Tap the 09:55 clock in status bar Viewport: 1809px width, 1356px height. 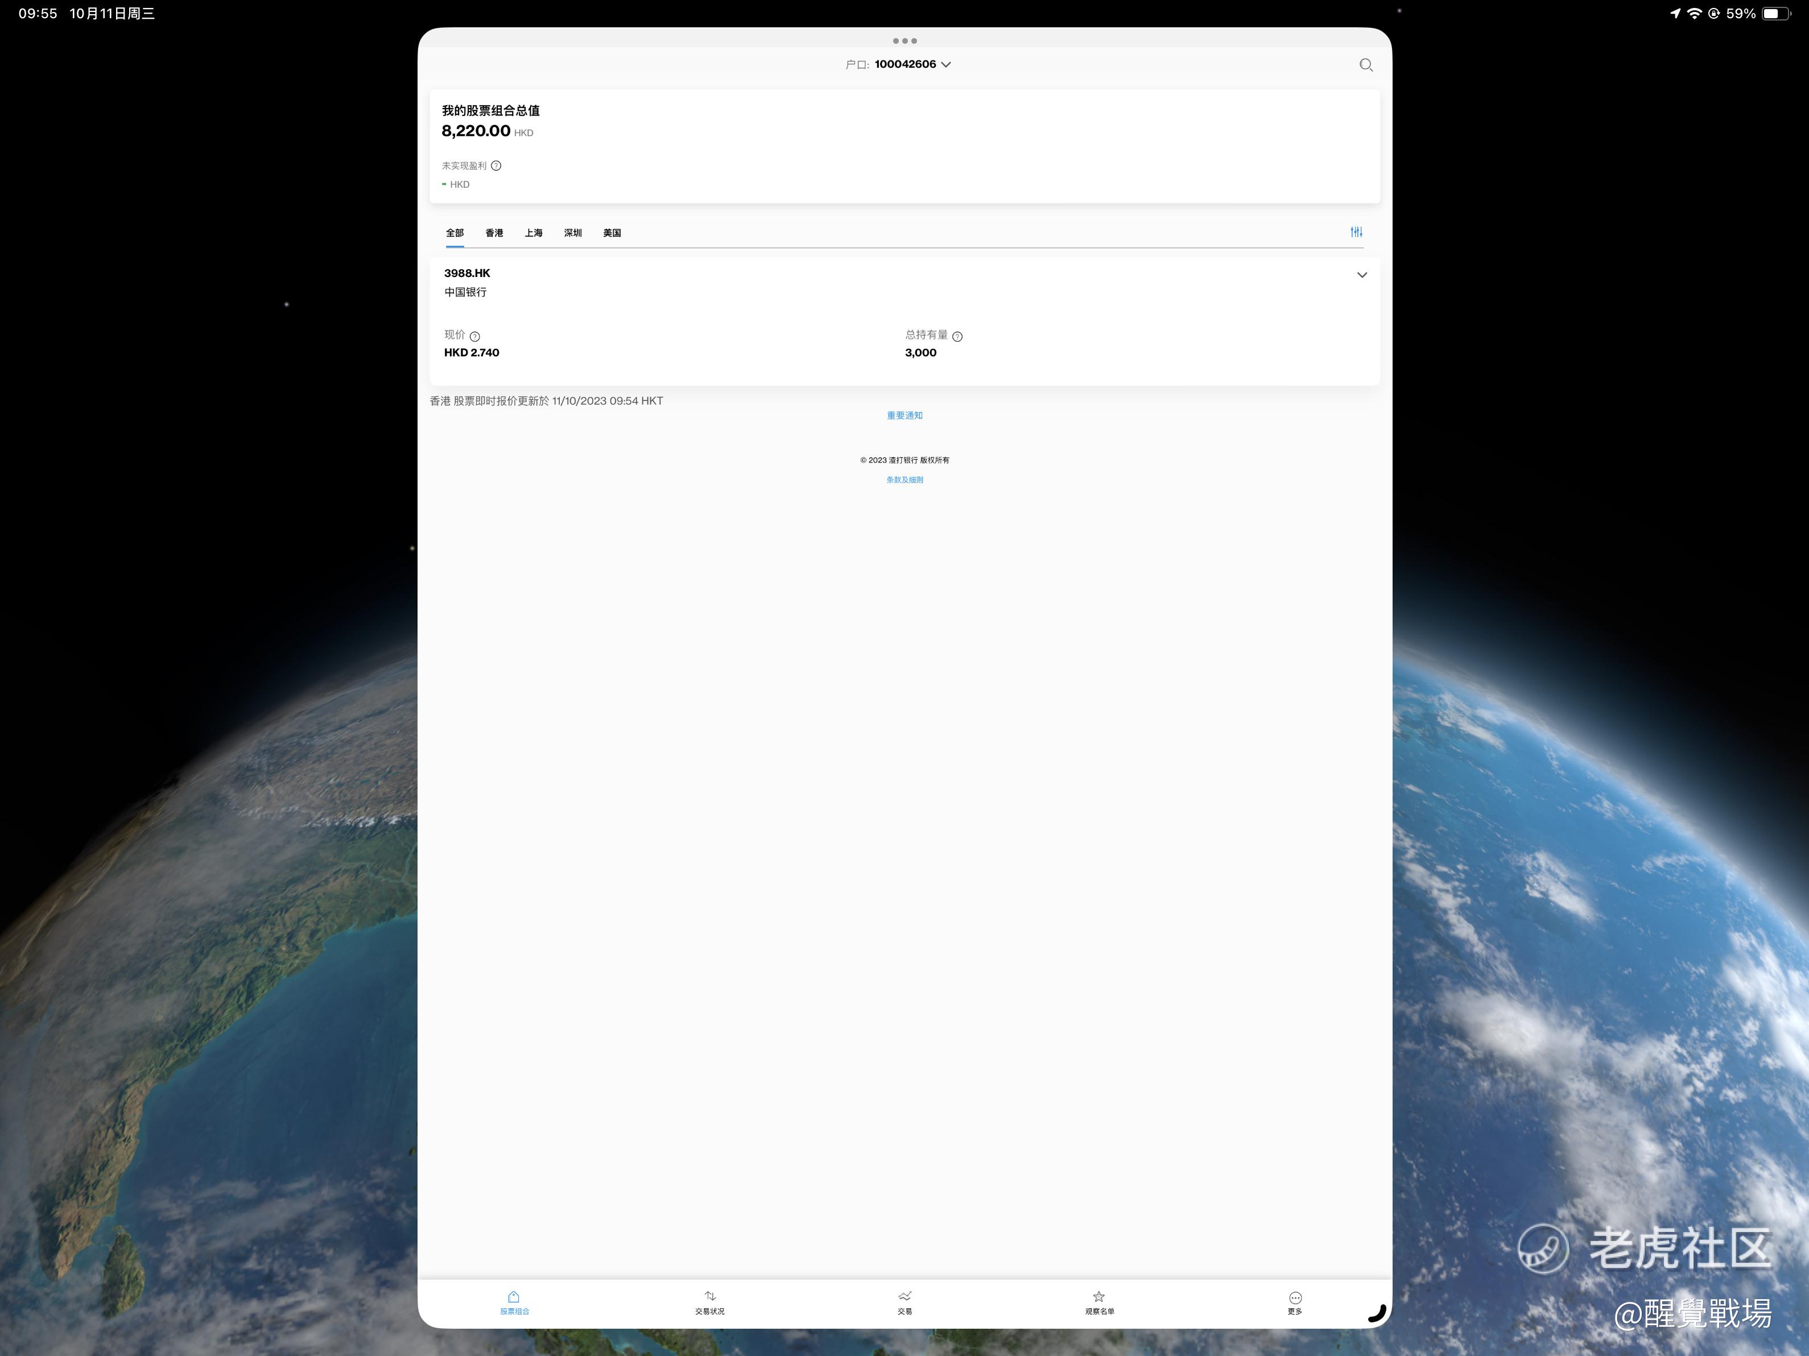coord(38,13)
